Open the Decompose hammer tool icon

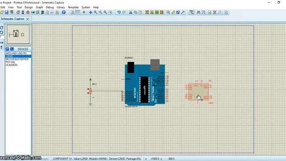183,12
